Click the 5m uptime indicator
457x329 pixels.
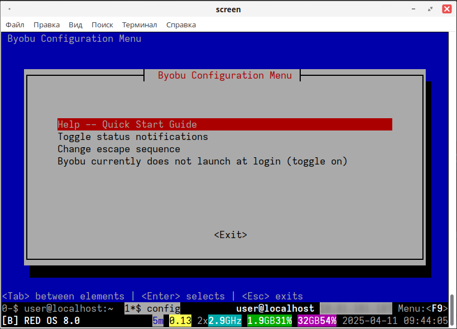(x=158, y=321)
